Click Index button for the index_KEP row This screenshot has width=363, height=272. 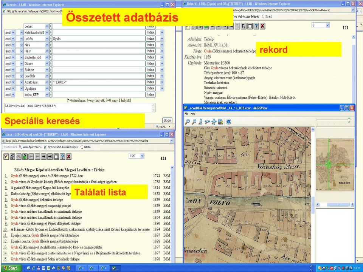[x=150, y=94]
